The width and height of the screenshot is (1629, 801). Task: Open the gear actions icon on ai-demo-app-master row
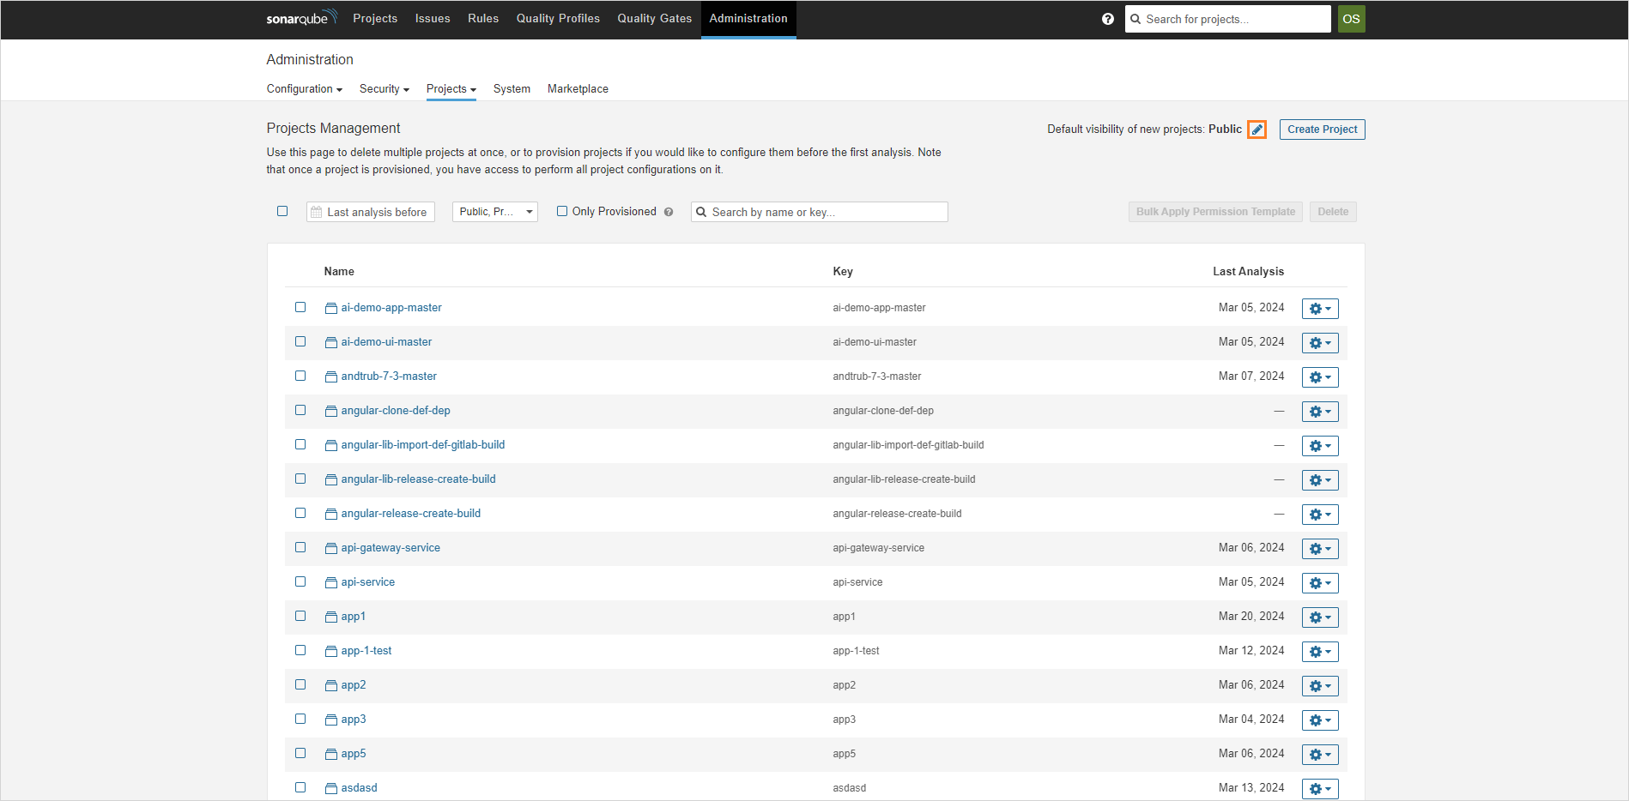(x=1319, y=308)
